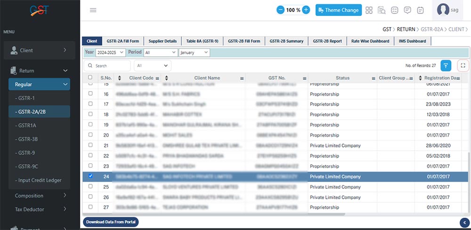Click the calendar icon in header
The height and width of the screenshot is (230, 471).
click(420, 10)
